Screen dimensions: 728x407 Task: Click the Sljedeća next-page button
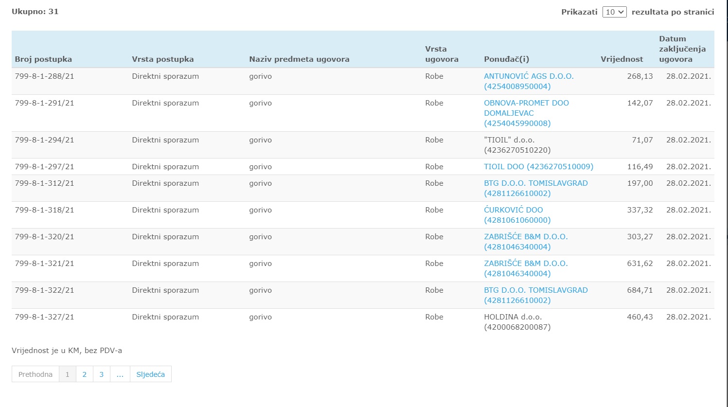(x=150, y=374)
